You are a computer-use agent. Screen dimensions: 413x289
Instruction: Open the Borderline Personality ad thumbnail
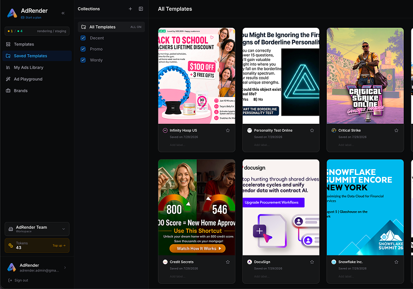pos(281,76)
